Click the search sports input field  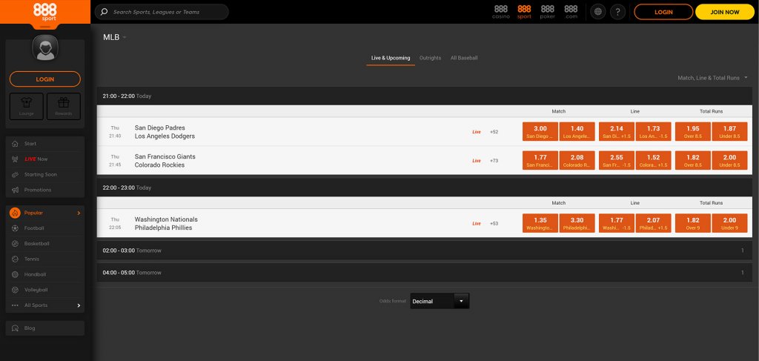162,12
